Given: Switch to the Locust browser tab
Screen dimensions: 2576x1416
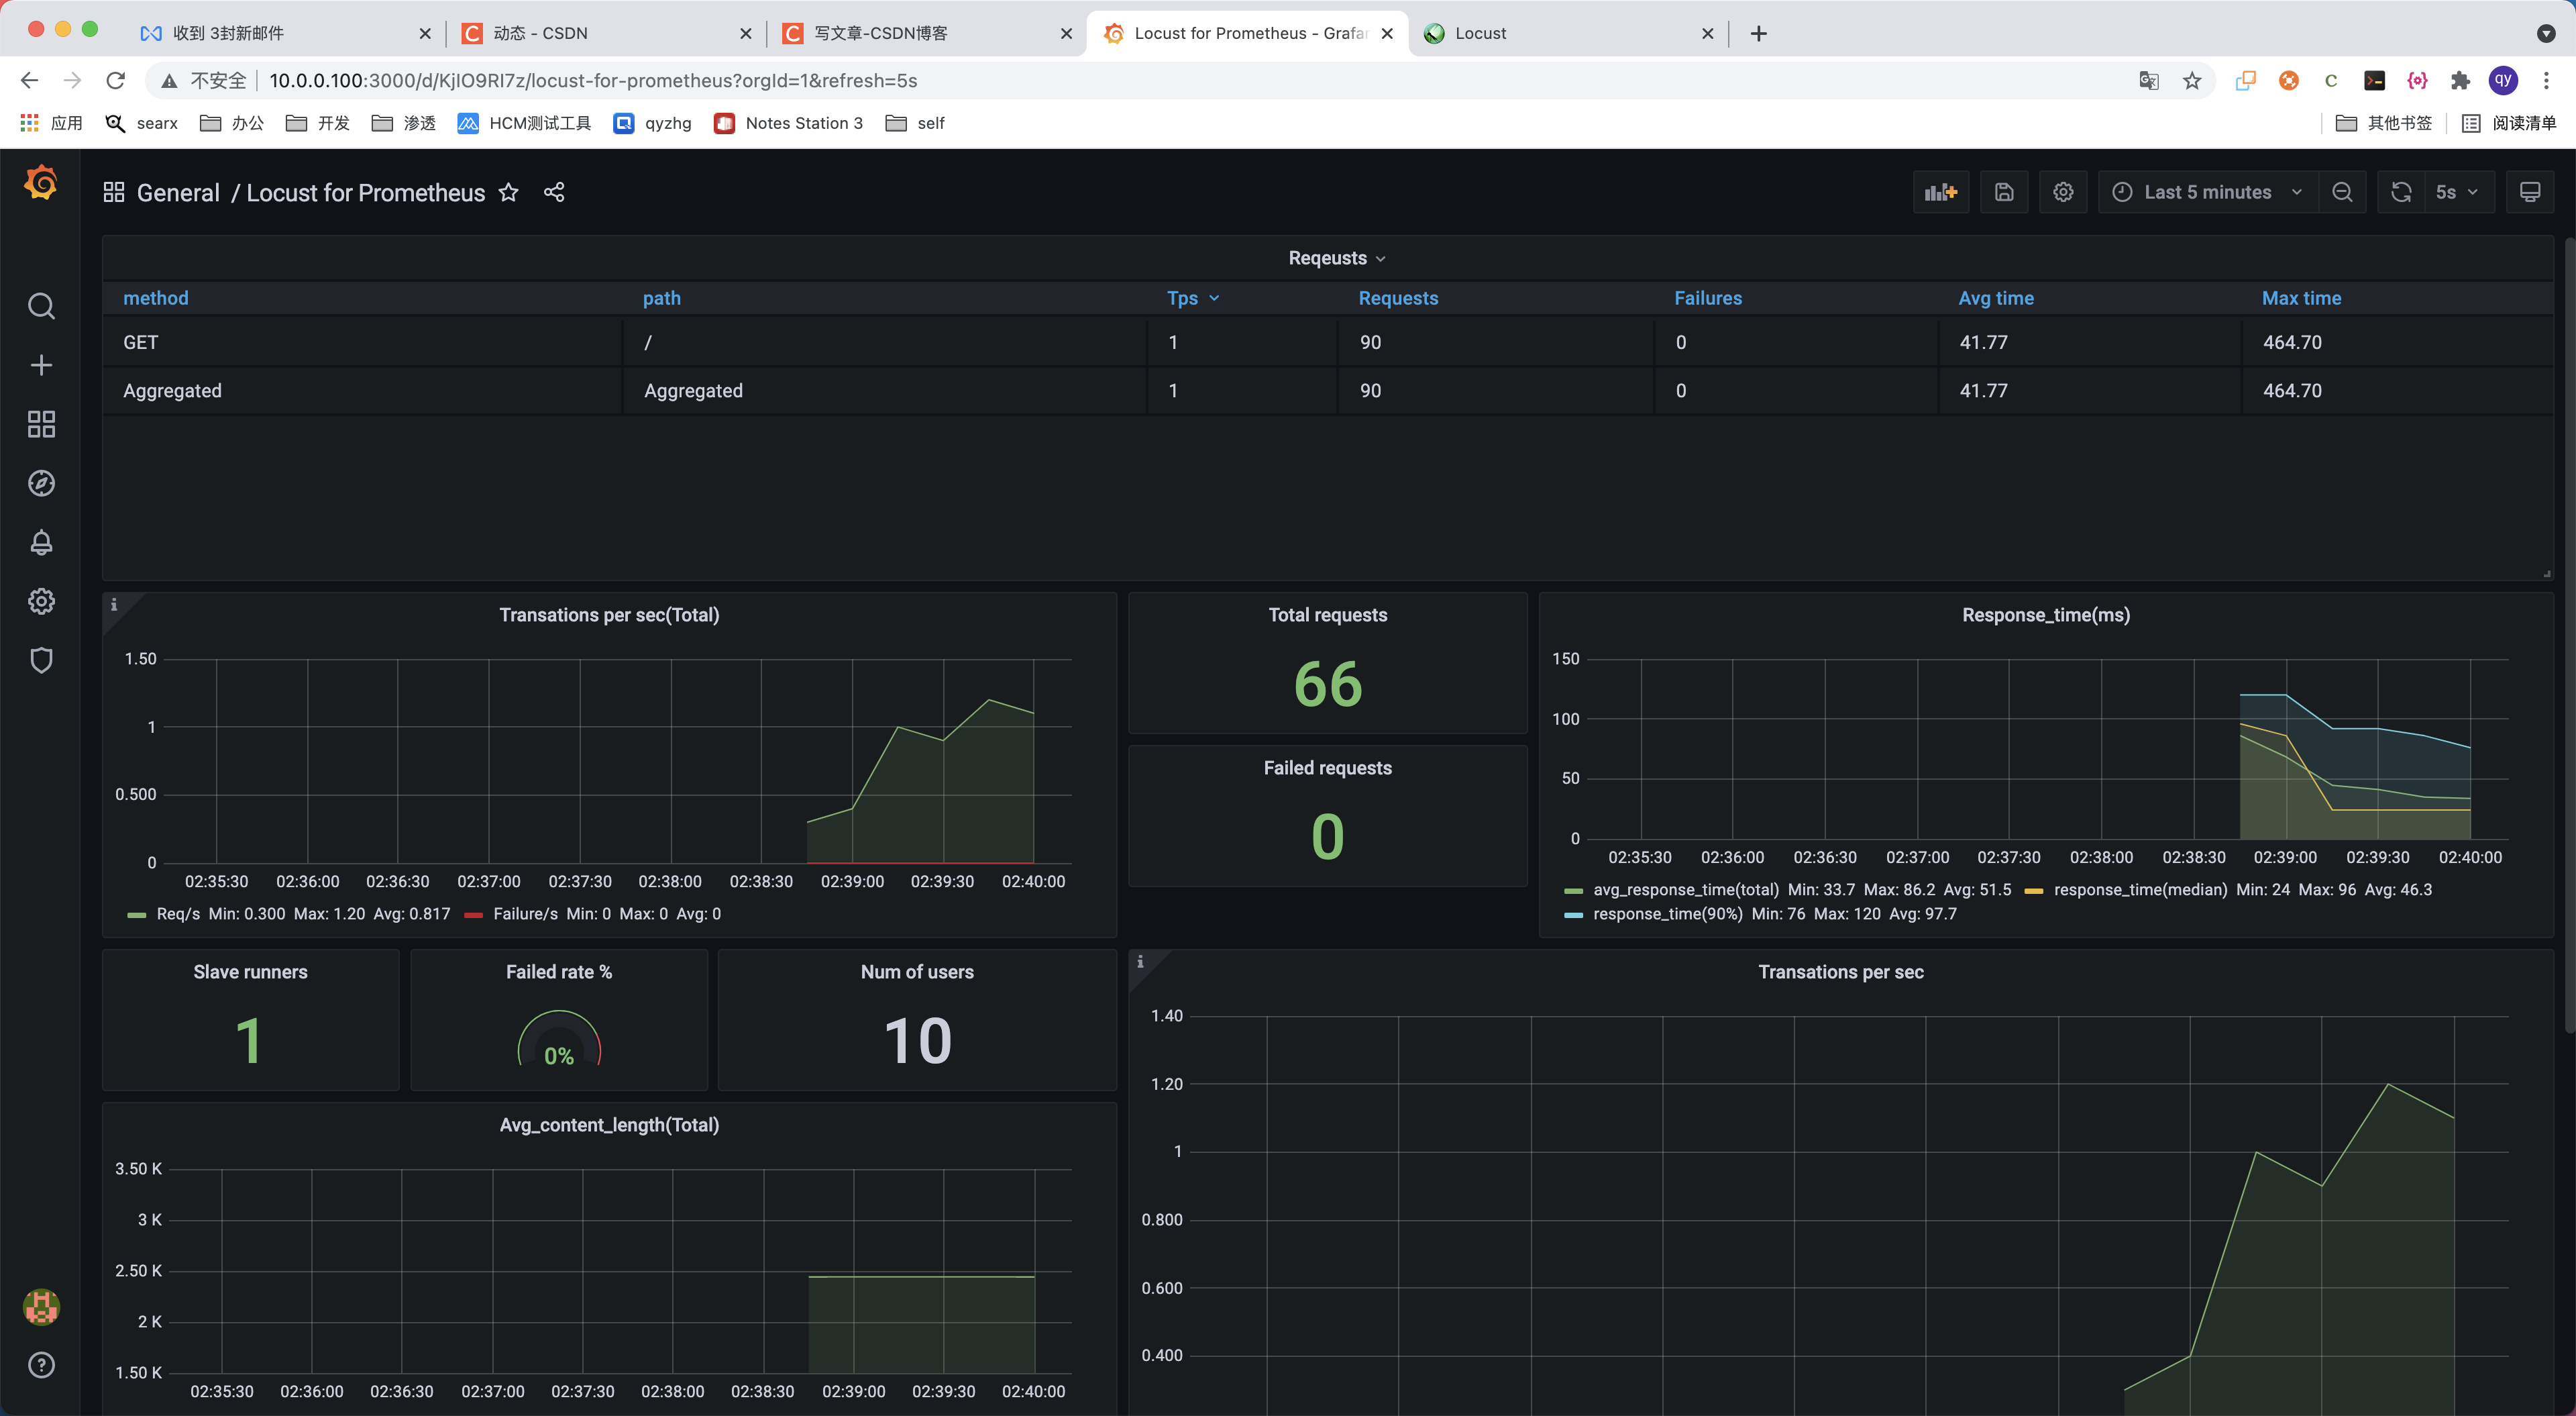Looking at the screenshot, I should click(1568, 33).
